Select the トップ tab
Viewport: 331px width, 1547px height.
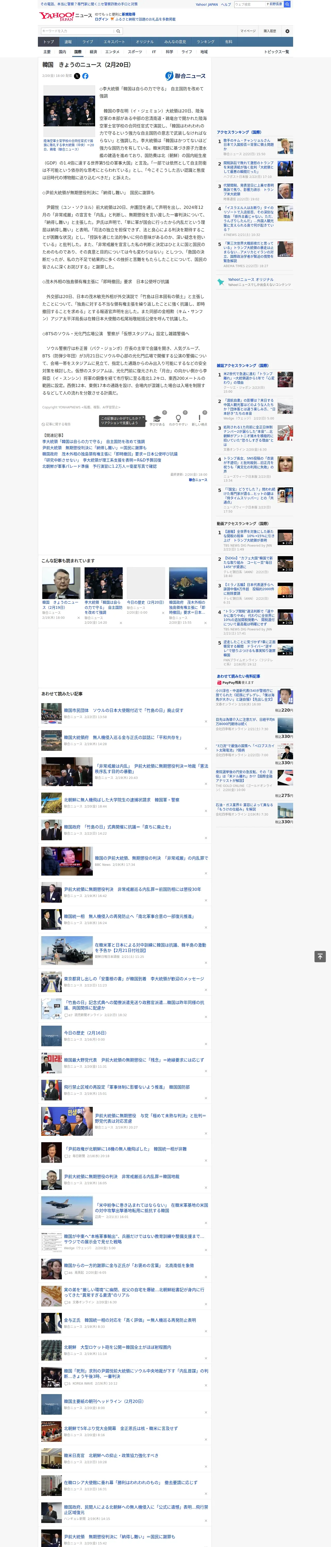pyautogui.click(x=49, y=42)
